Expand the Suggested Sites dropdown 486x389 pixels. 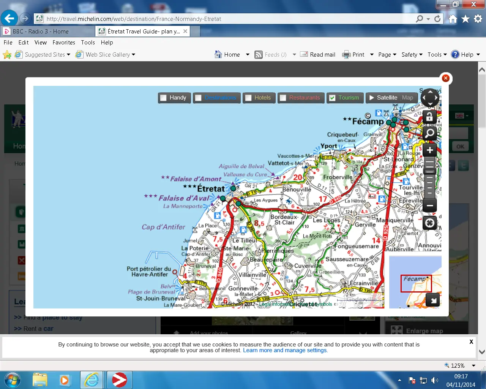[68, 55]
